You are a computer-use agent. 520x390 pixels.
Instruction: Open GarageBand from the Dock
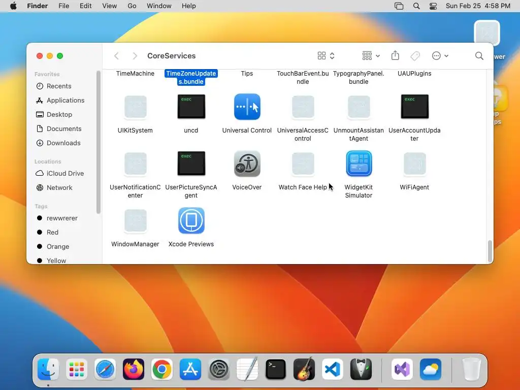pos(304,369)
